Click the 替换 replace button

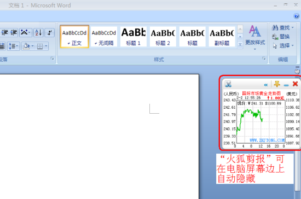(x=281, y=37)
